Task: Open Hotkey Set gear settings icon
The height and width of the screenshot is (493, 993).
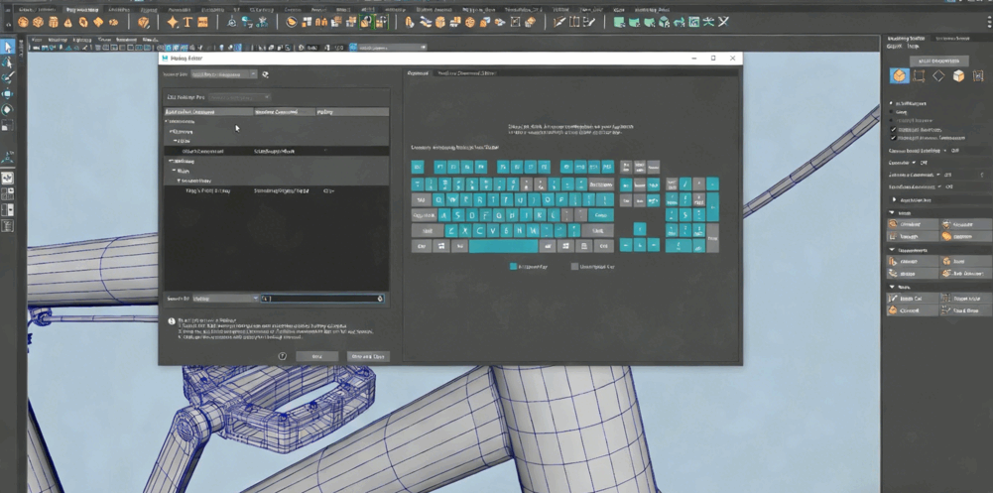Action: click(x=265, y=74)
